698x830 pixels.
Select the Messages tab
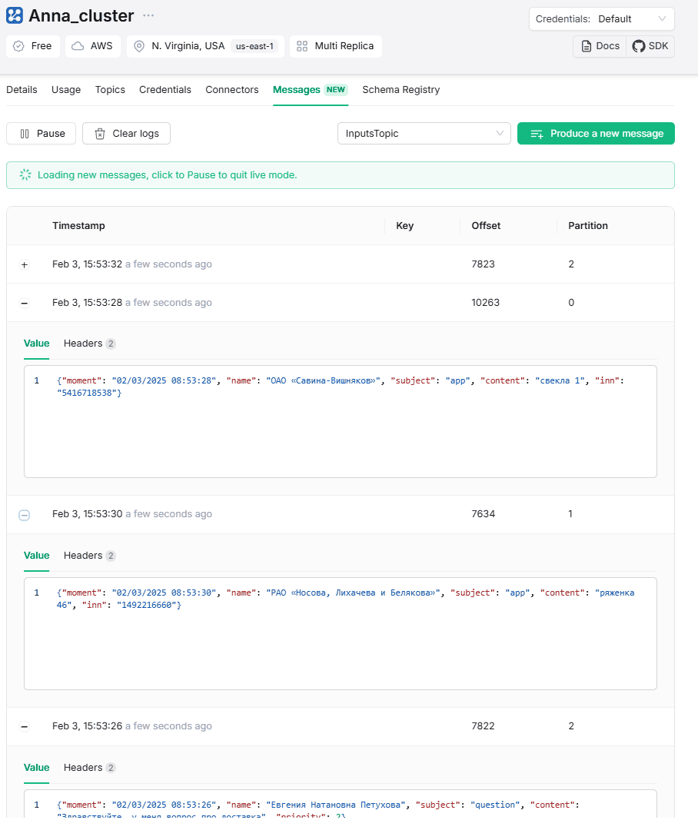click(x=311, y=89)
